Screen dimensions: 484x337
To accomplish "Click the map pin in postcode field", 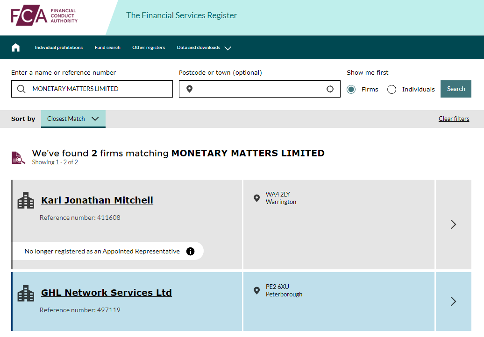I will 189,89.
